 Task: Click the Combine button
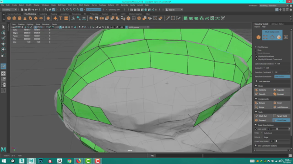(x=263, y=90)
